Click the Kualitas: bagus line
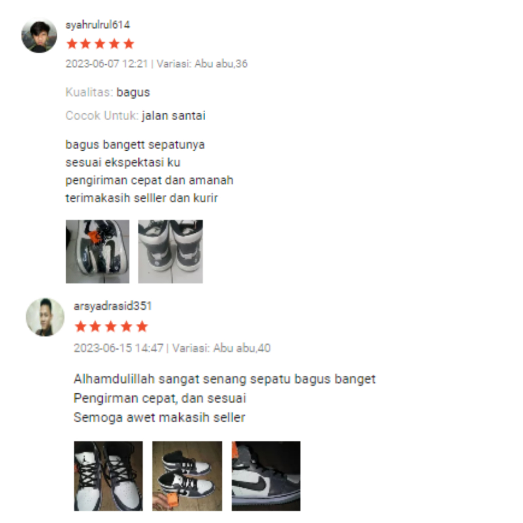 tap(108, 92)
